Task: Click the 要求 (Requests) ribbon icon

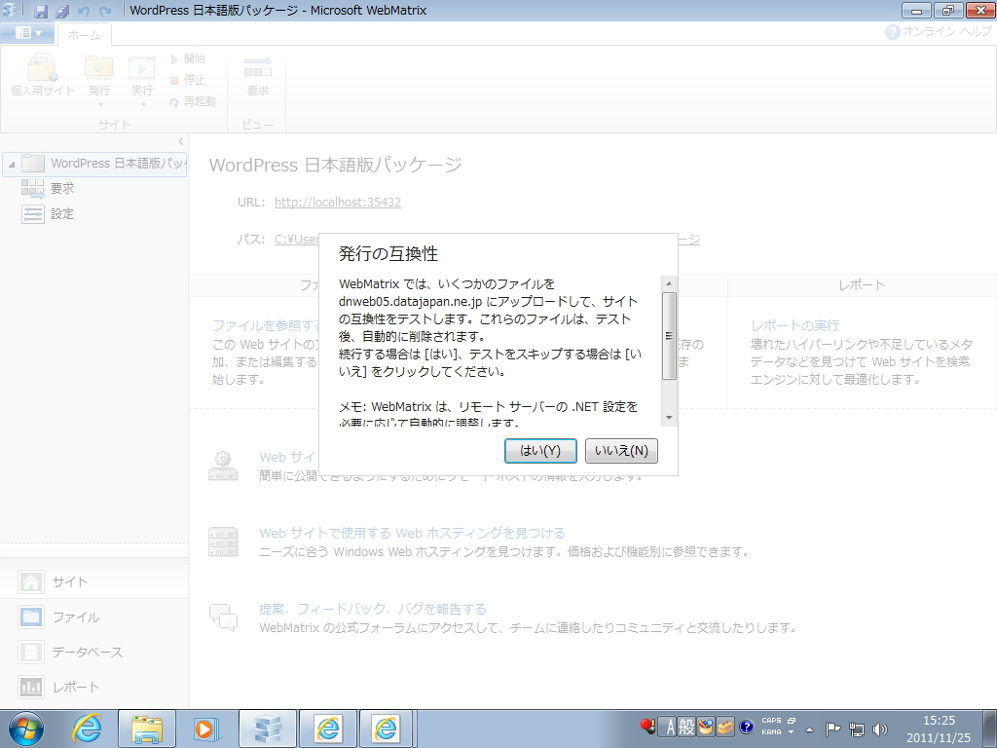Action: click(x=258, y=73)
